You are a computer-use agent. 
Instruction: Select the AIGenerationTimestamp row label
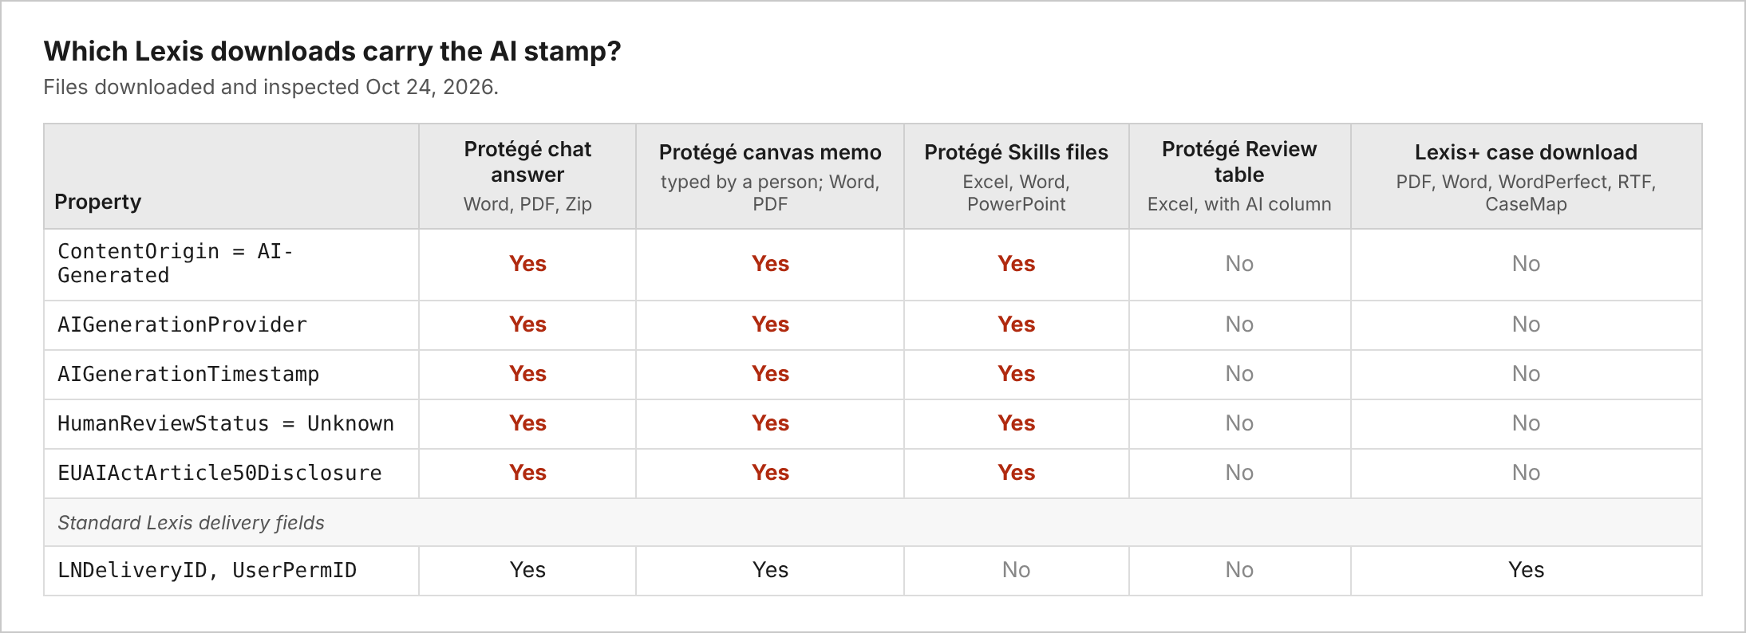coord(188,374)
